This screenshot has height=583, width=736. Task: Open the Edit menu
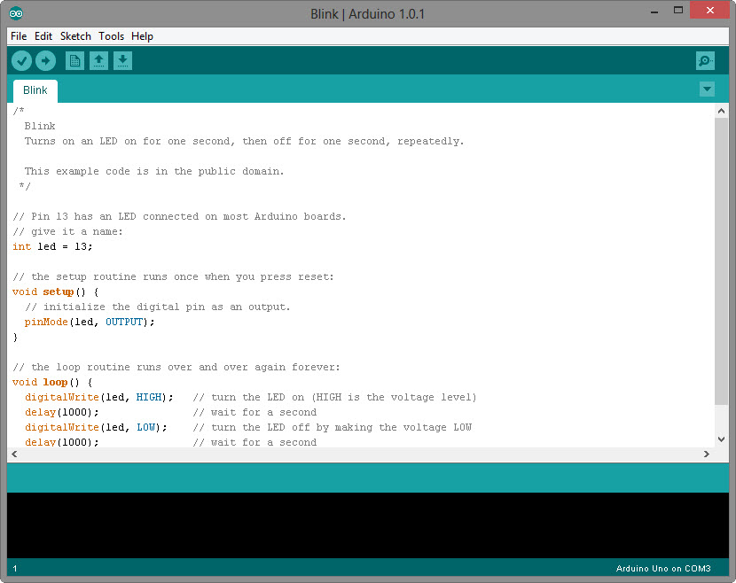click(43, 36)
